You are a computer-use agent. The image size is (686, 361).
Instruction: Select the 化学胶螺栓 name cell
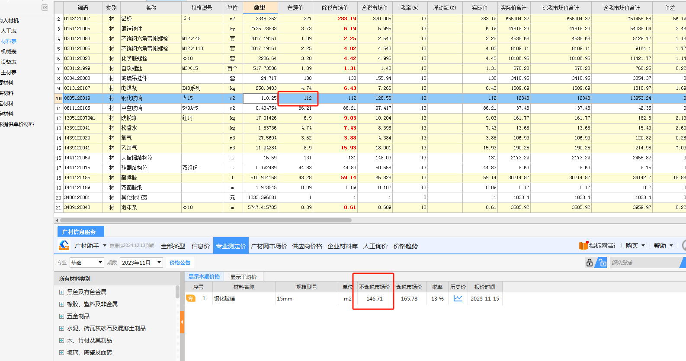pos(151,58)
